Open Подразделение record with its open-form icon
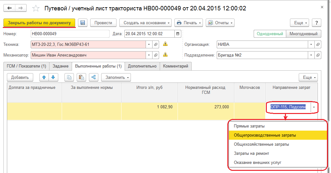The height and width of the screenshot is (173, 331). click(x=318, y=55)
